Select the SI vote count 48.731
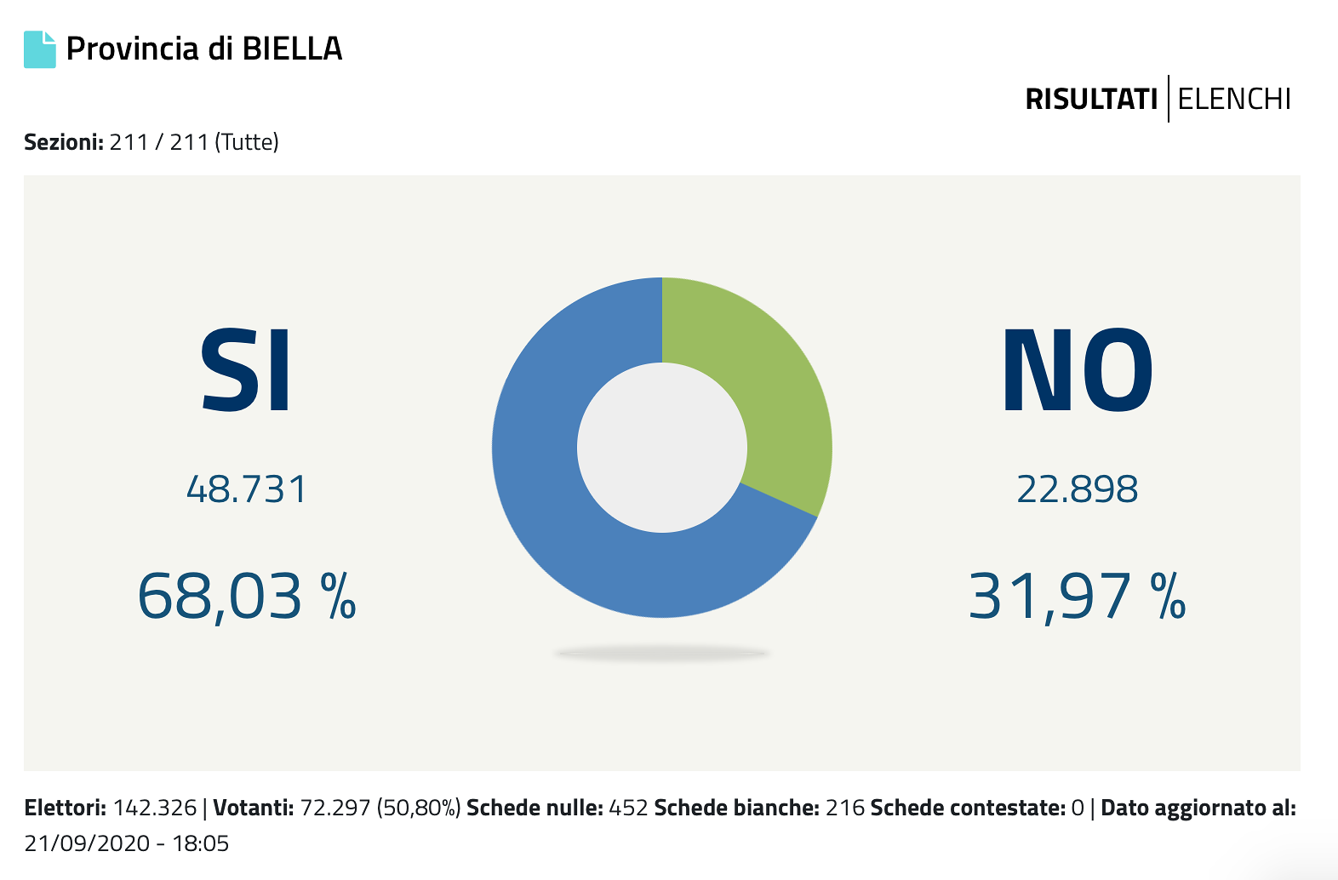1338x880 pixels. pyautogui.click(x=246, y=489)
